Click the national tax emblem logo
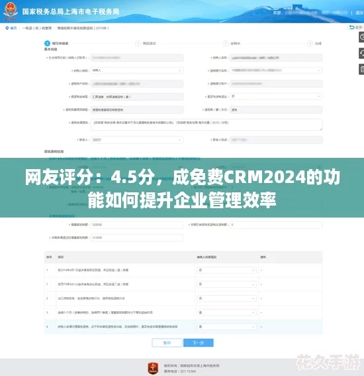This screenshot has width=364, height=376. pyautogui.click(x=11, y=11)
